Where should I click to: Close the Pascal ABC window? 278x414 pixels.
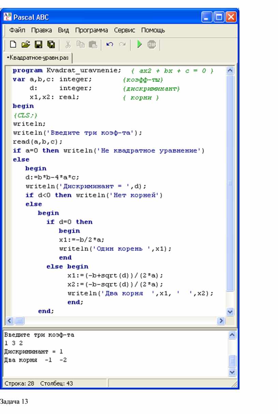click(x=231, y=17)
